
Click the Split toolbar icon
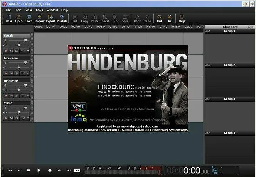pos(125,19)
